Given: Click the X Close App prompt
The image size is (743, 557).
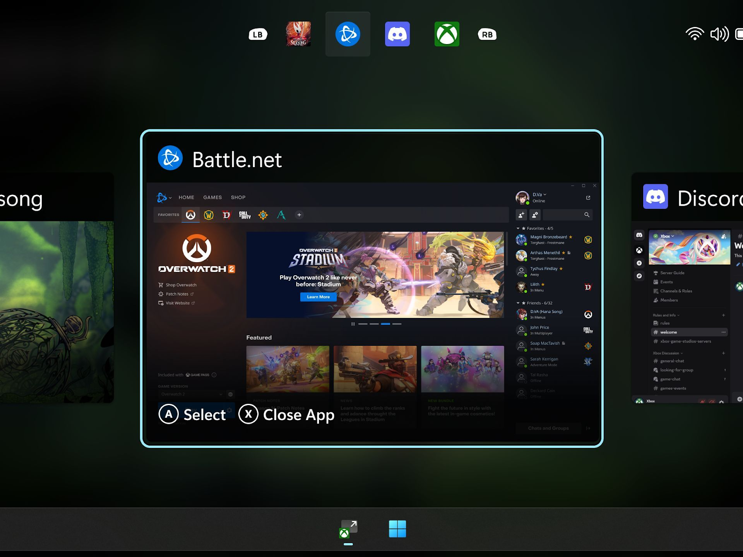Looking at the screenshot, I should coord(287,414).
